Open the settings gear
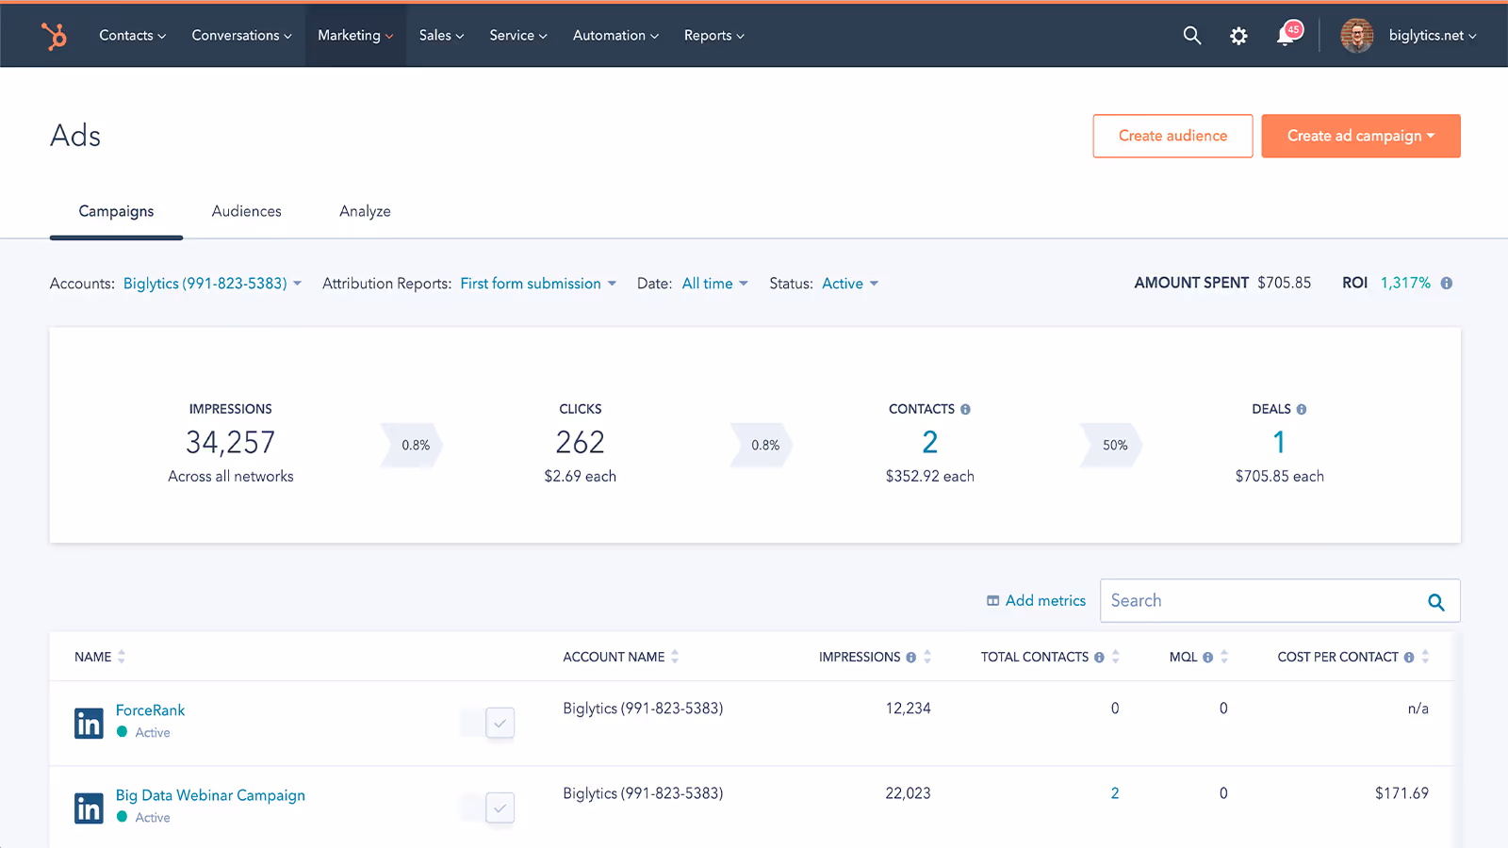1508x848 pixels. (x=1238, y=35)
